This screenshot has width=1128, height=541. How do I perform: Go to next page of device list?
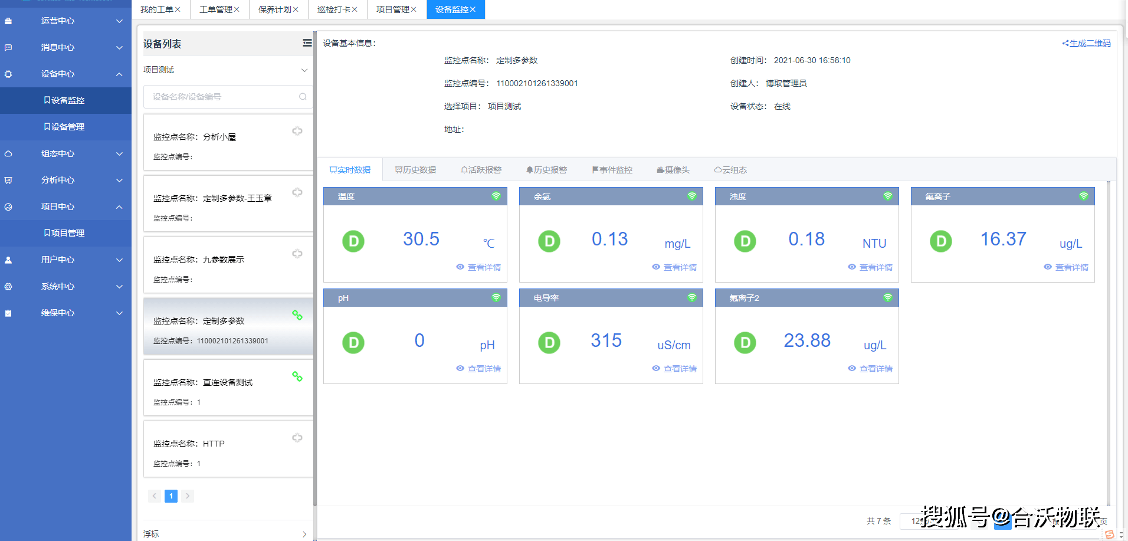tap(188, 496)
